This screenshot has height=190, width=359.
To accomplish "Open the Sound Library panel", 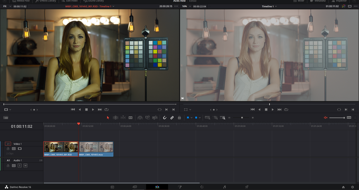I will (x=94, y=1).
